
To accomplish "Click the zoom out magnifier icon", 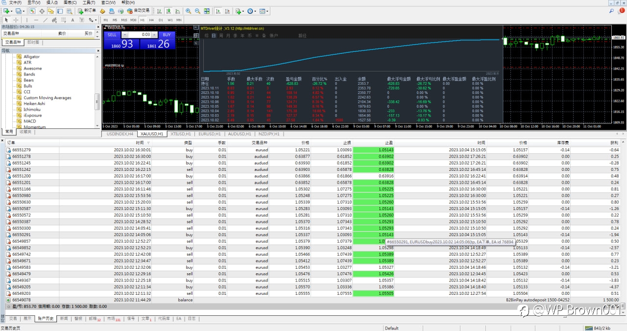I will pyautogui.click(x=197, y=11).
